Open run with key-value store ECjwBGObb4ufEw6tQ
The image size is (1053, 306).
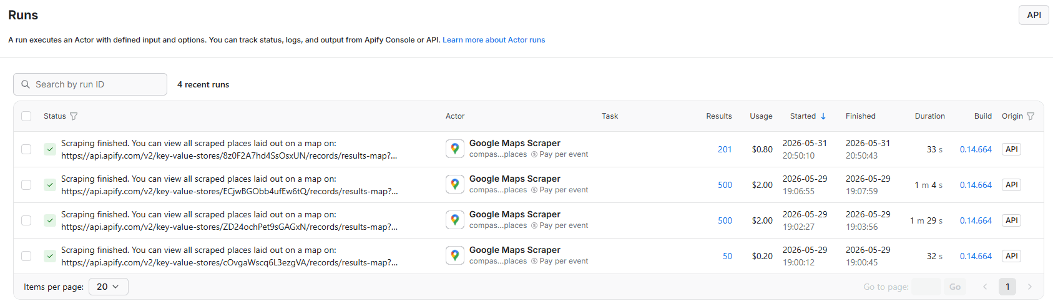pyautogui.click(x=229, y=185)
